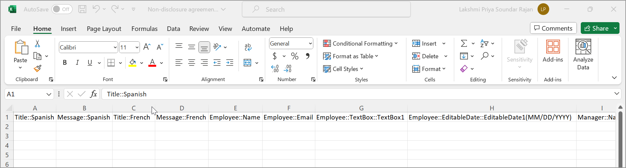
Task: Click the Share button
Action: [597, 28]
